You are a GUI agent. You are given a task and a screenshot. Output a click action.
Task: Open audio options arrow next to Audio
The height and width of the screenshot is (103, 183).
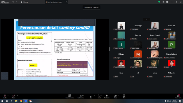(x=8, y=96)
